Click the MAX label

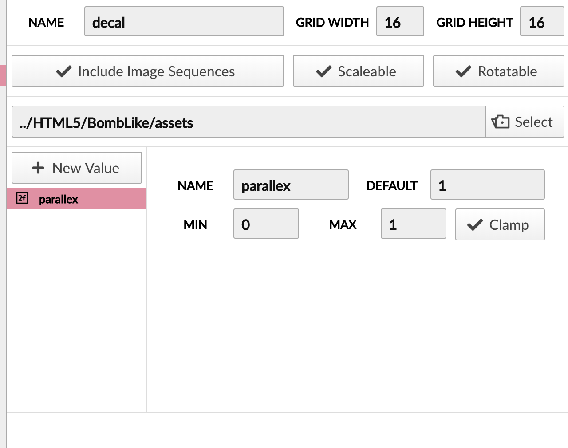point(343,224)
